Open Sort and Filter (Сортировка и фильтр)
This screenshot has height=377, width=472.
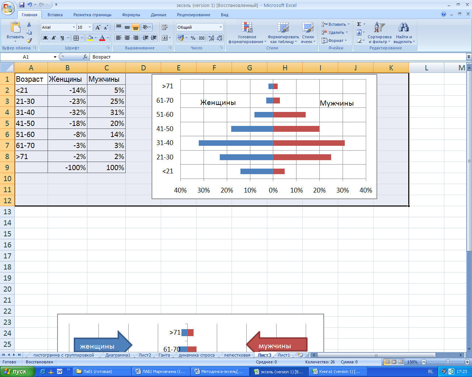pos(379,33)
